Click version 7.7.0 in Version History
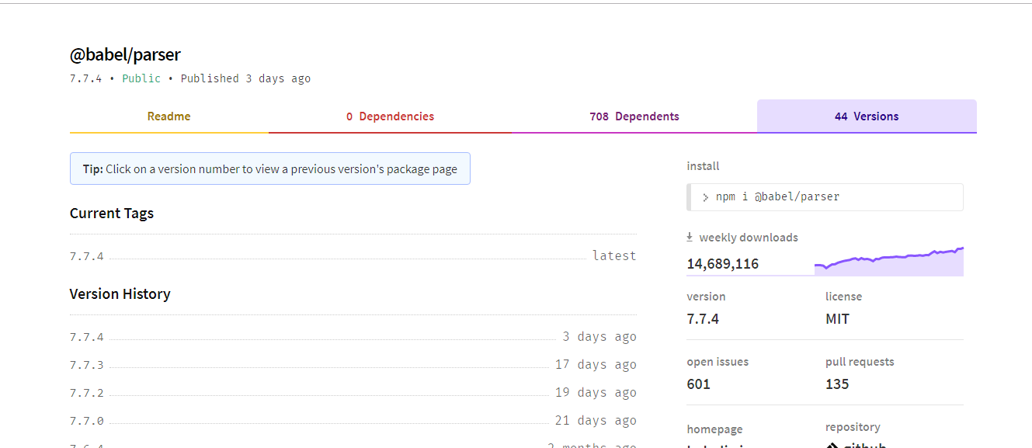The image size is (1032, 448). click(x=85, y=420)
